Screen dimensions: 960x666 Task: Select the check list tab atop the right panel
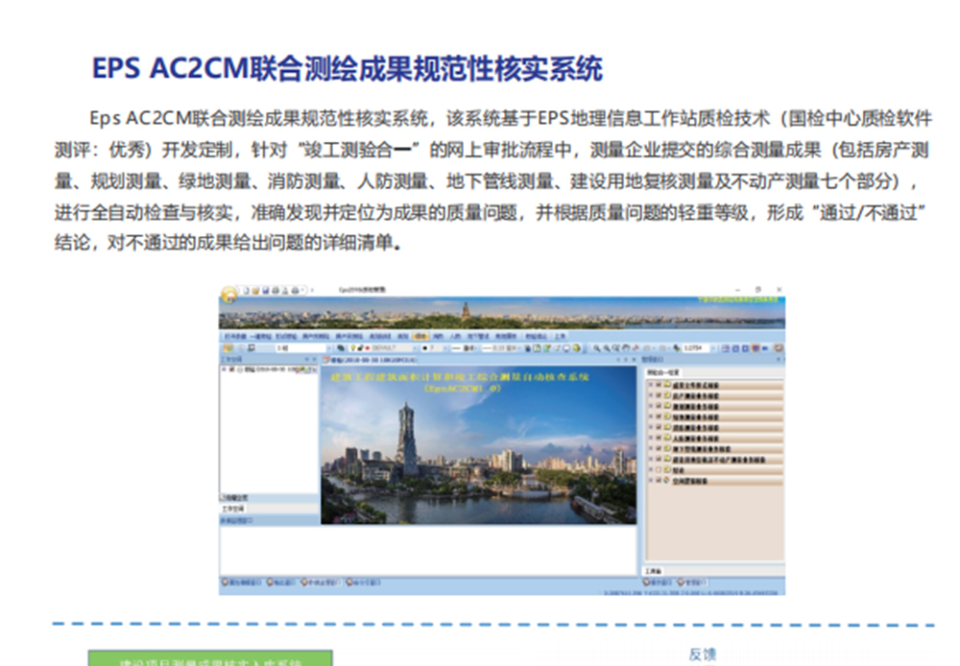point(662,371)
